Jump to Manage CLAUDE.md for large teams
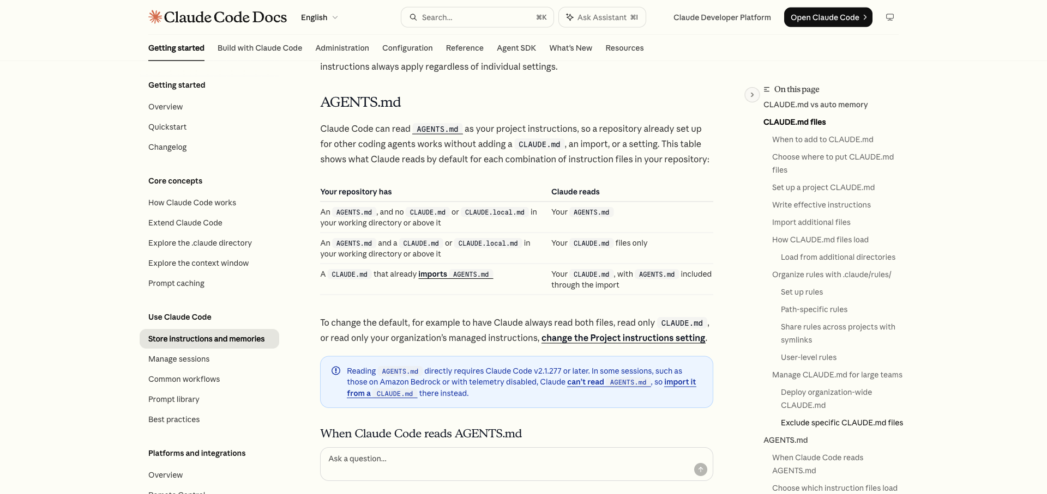The width and height of the screenshot is (1047, 494). [837, 375]
